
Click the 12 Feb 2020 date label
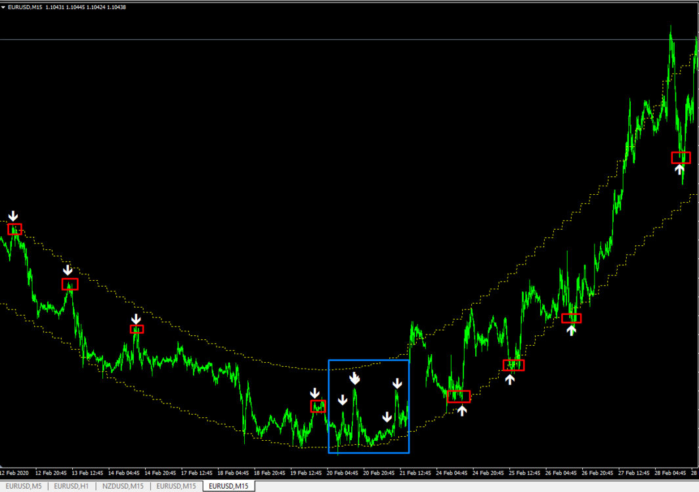pos(14,473)
